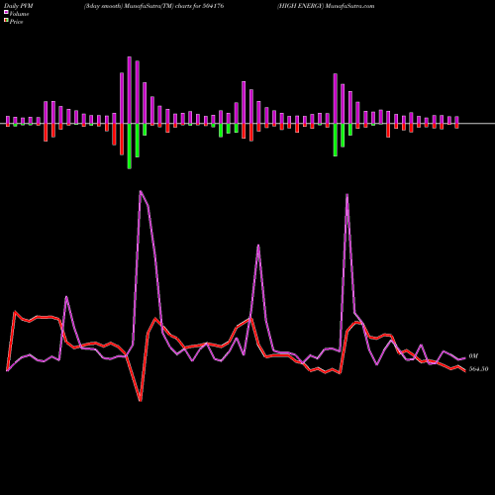Image resolution: width=495 pixels, height=495 pixels.
Task: Click the '564.50' price end label
Action: [478, 369]
